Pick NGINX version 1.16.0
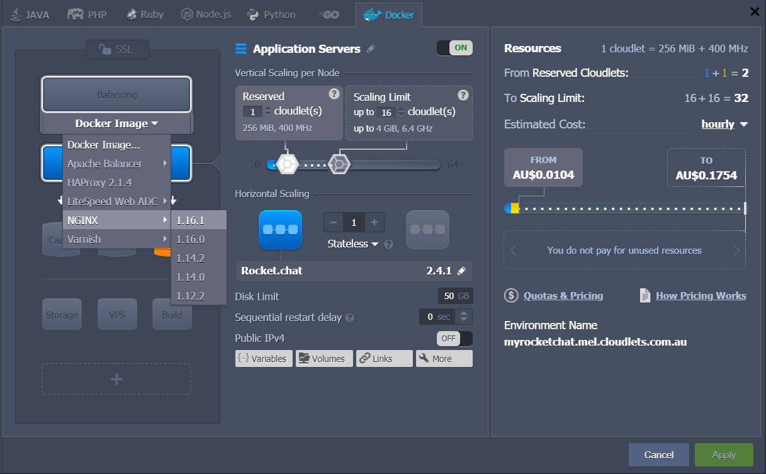766x474 pixels. [198, 239]
